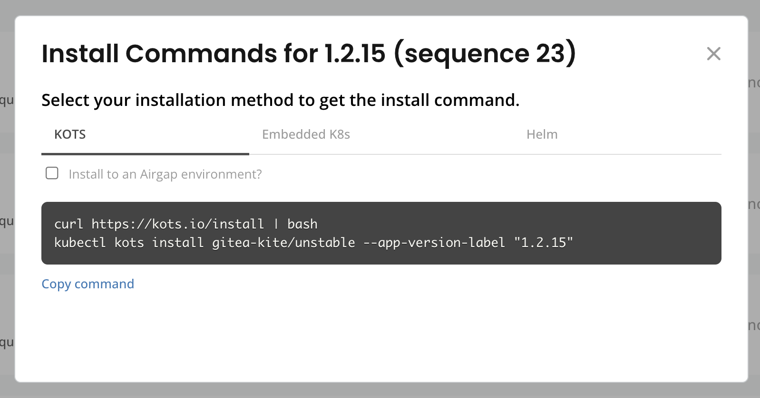Enable the Airgap environment checkbox
Screen dimensions: 760x398
click(x=52, y=173)
